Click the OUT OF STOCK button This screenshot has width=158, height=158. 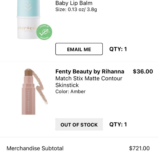point(79,125)
